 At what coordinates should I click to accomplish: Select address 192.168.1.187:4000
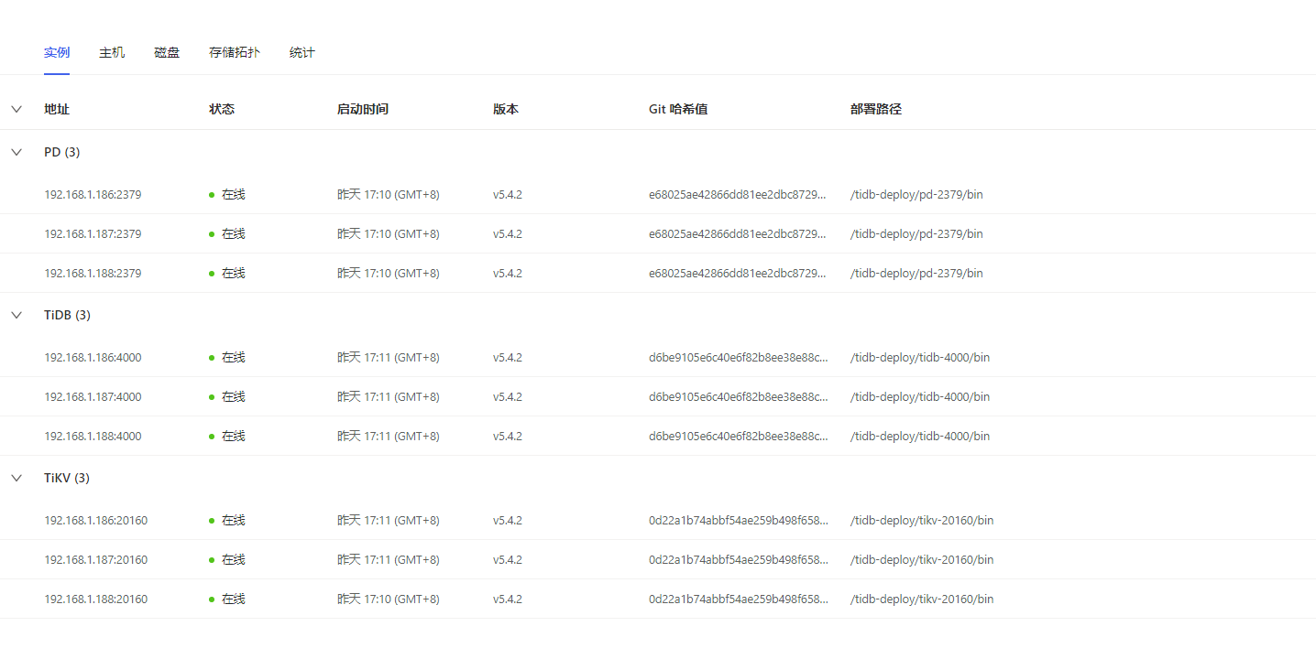pyautogui.click(x=93, y=397)
